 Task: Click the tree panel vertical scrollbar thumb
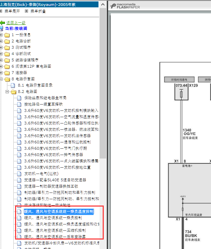point(103,83)
